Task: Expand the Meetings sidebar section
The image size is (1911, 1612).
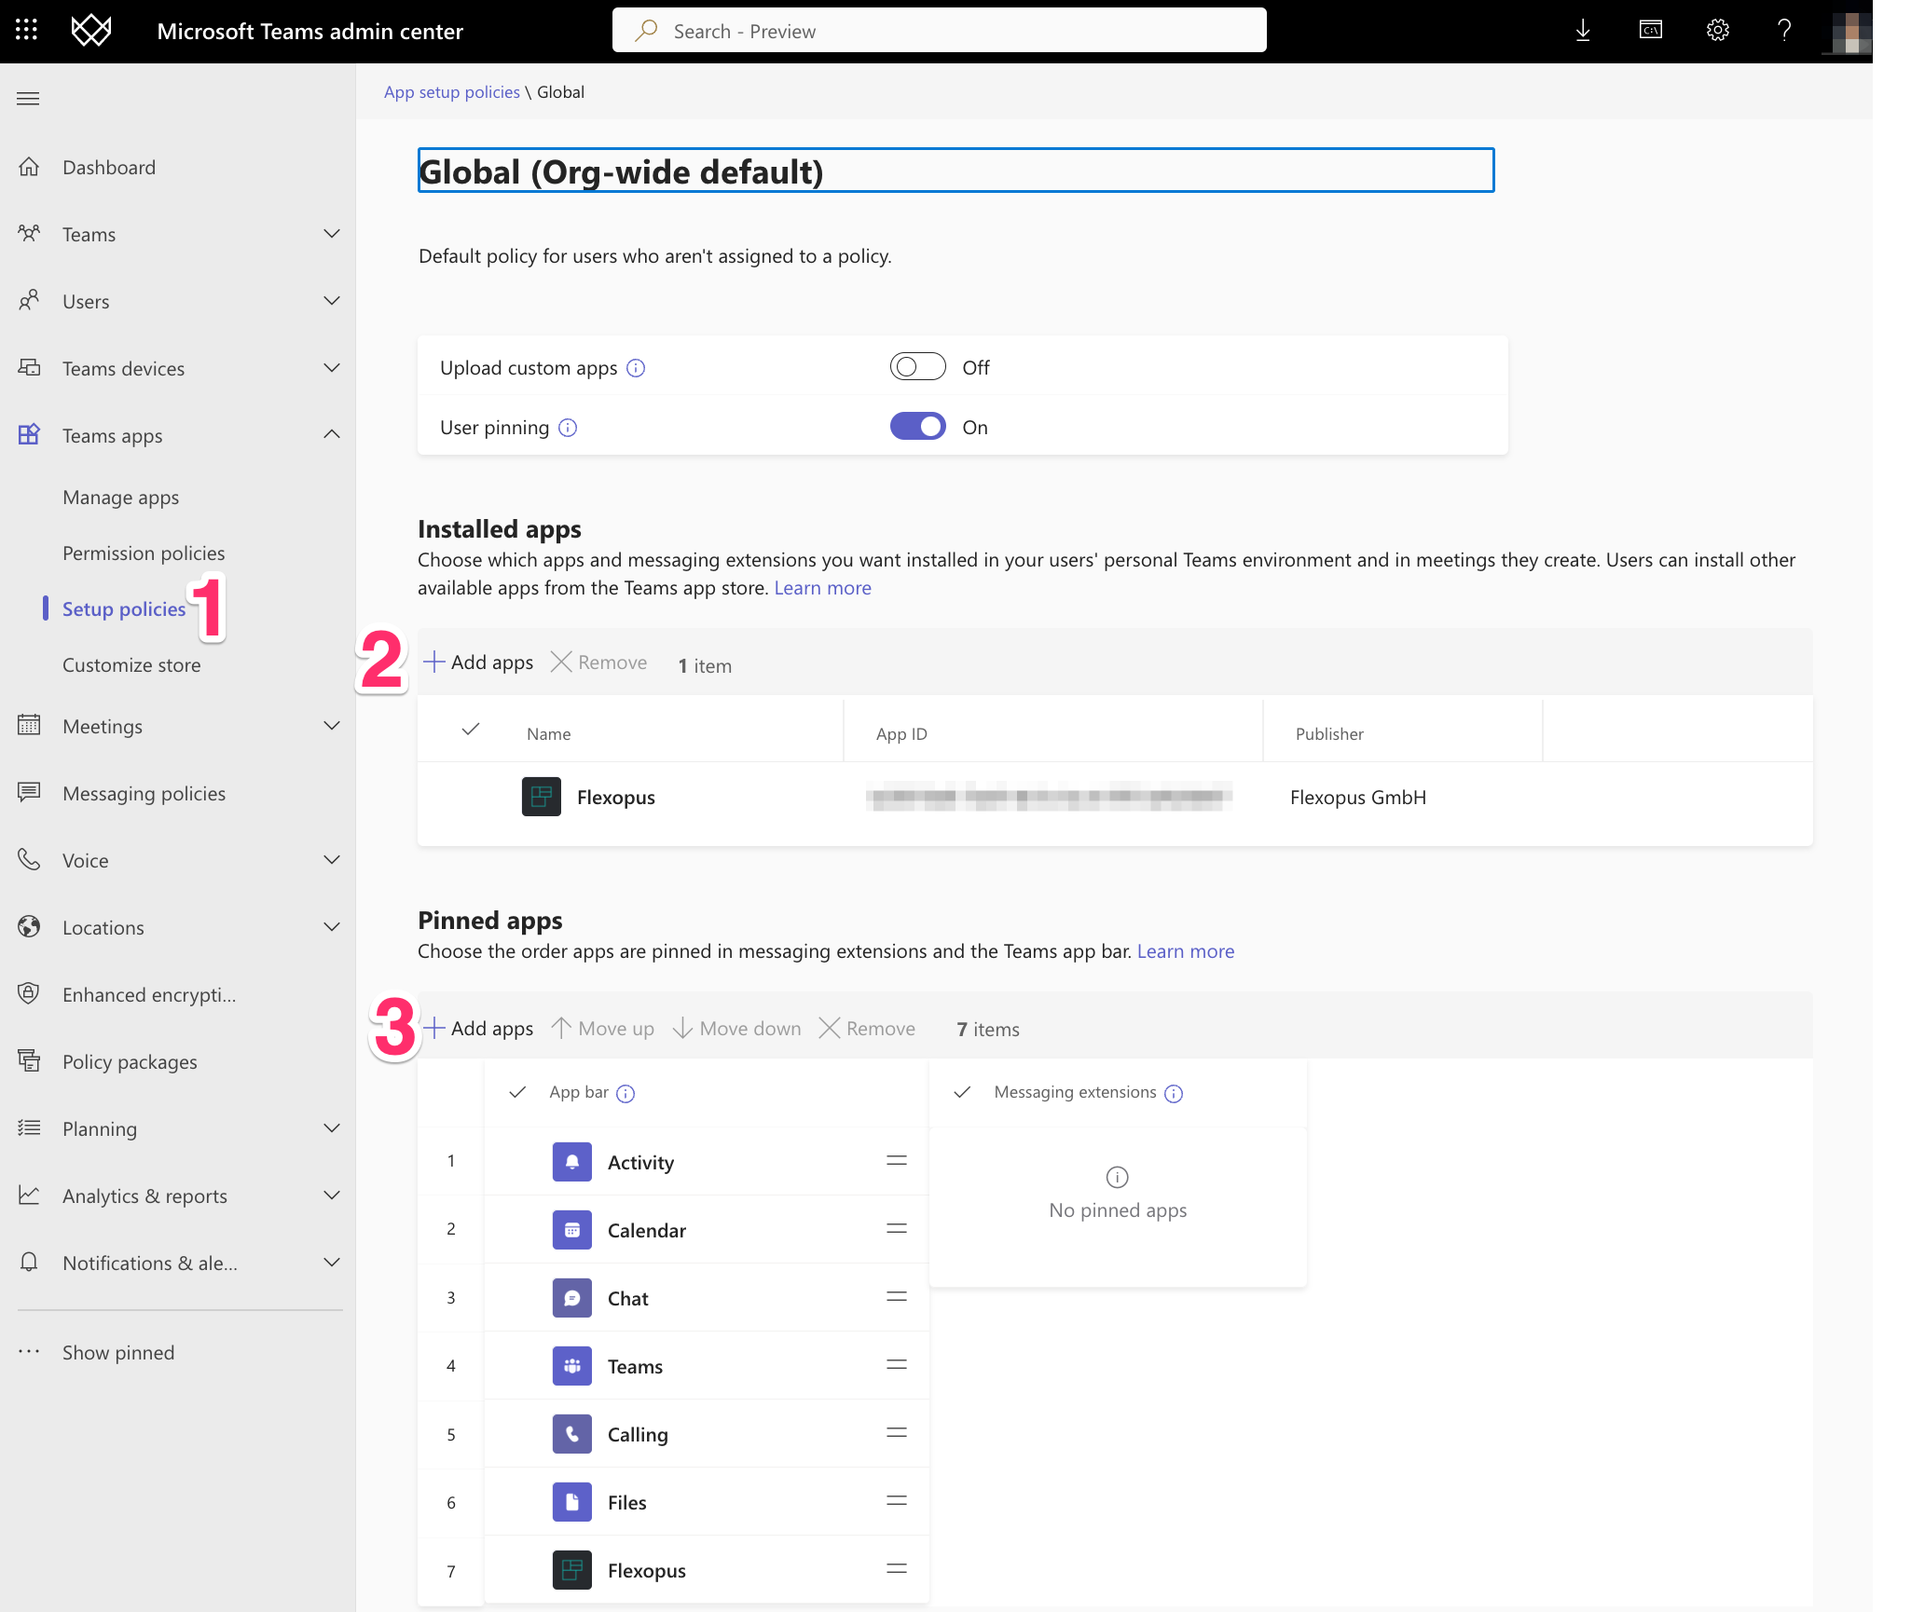Action: 332,726
